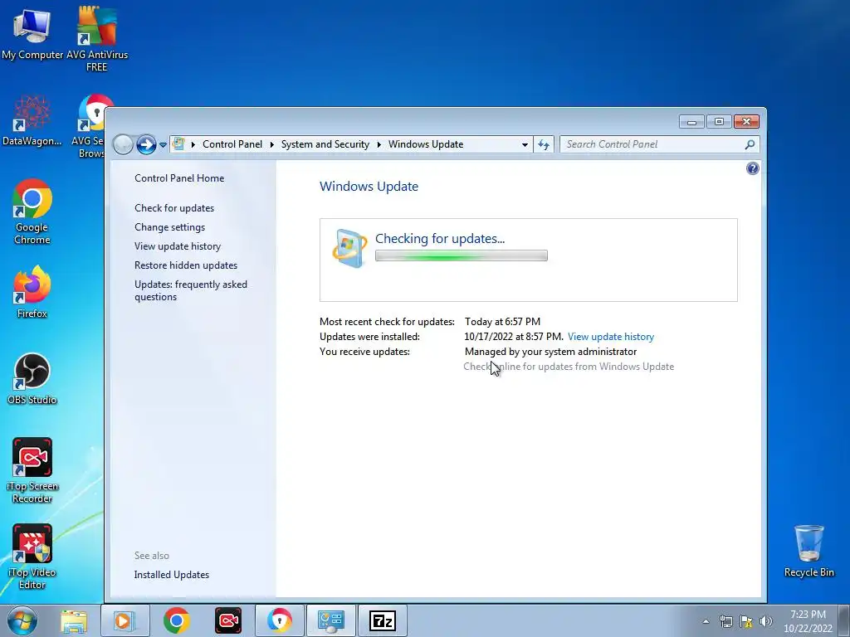
Task: Close the Windows Update window
Action: tap(746, 122)
